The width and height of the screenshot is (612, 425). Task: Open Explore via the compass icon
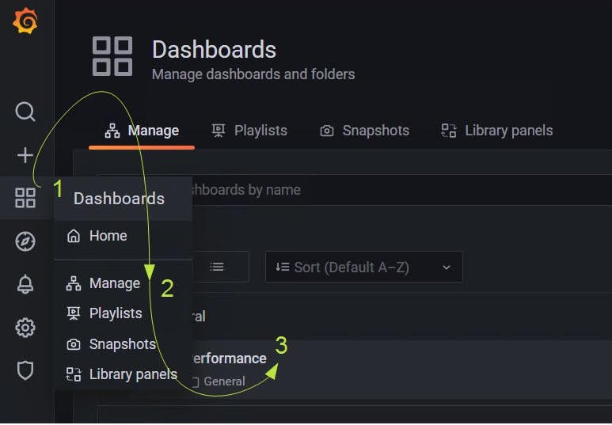tap(25, 241)
